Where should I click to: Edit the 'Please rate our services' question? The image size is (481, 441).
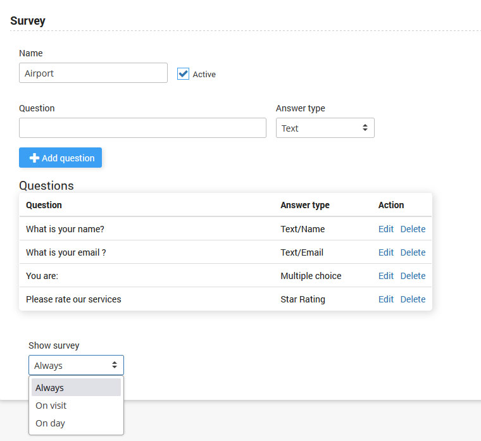point(385,299)
